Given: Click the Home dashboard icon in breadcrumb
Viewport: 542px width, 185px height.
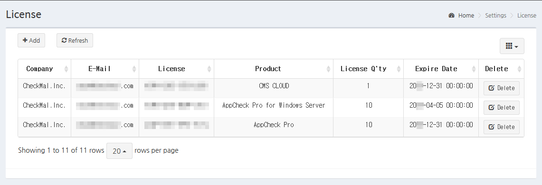Looking at the screenshot, I should 451,16.
